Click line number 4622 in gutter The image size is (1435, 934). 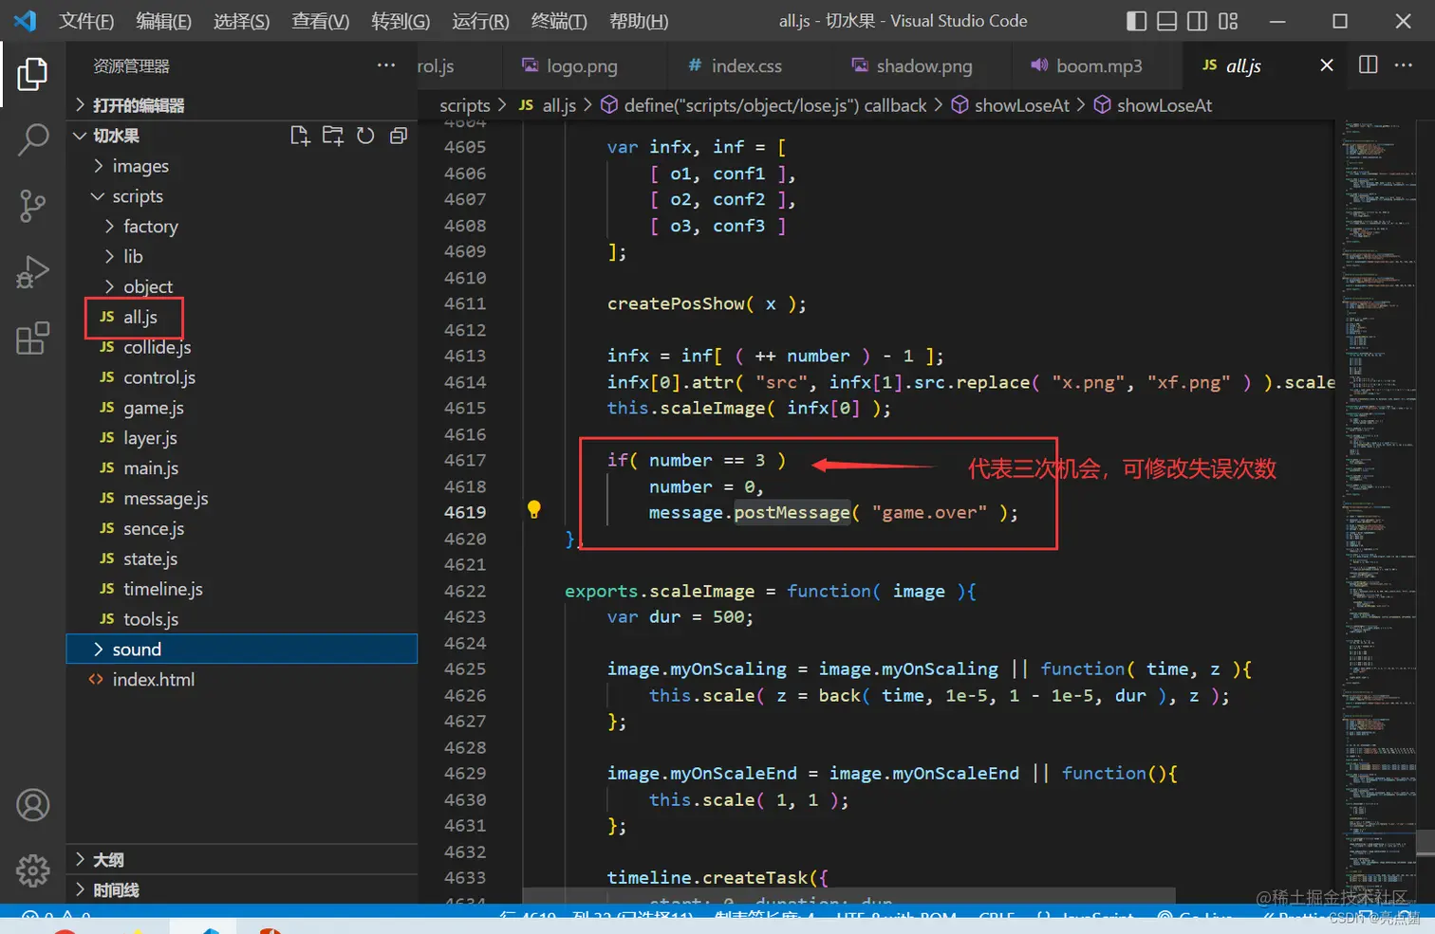tap(465, 591)
